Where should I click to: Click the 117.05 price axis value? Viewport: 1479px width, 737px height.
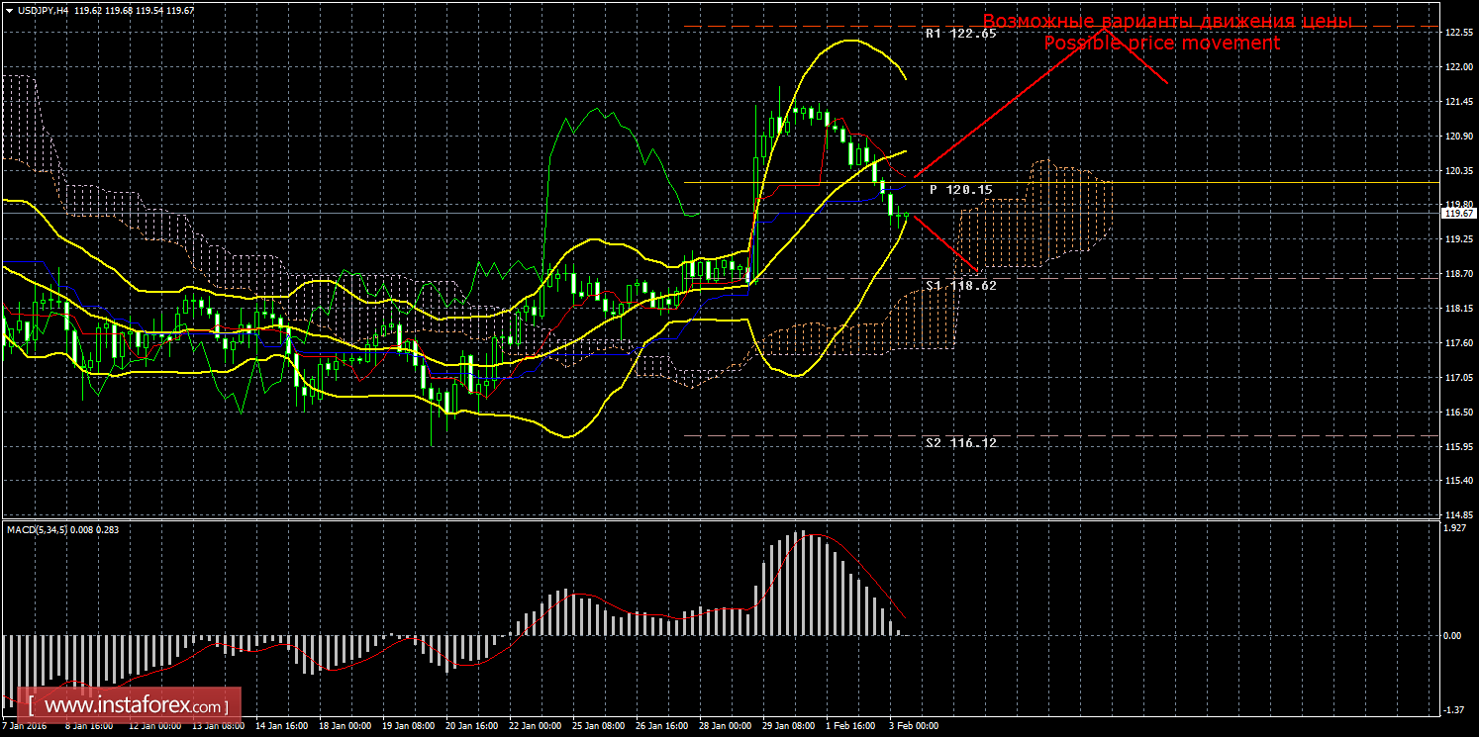click(1457, 378)
